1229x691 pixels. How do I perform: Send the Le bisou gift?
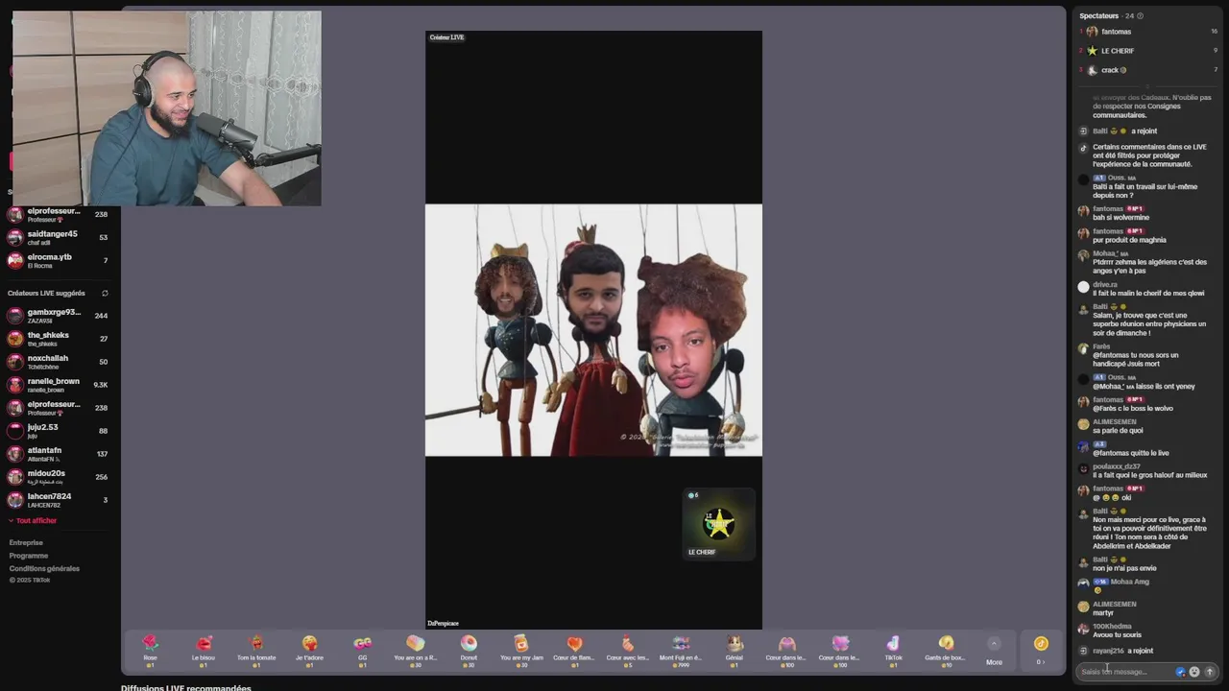(x=204, y=650)
